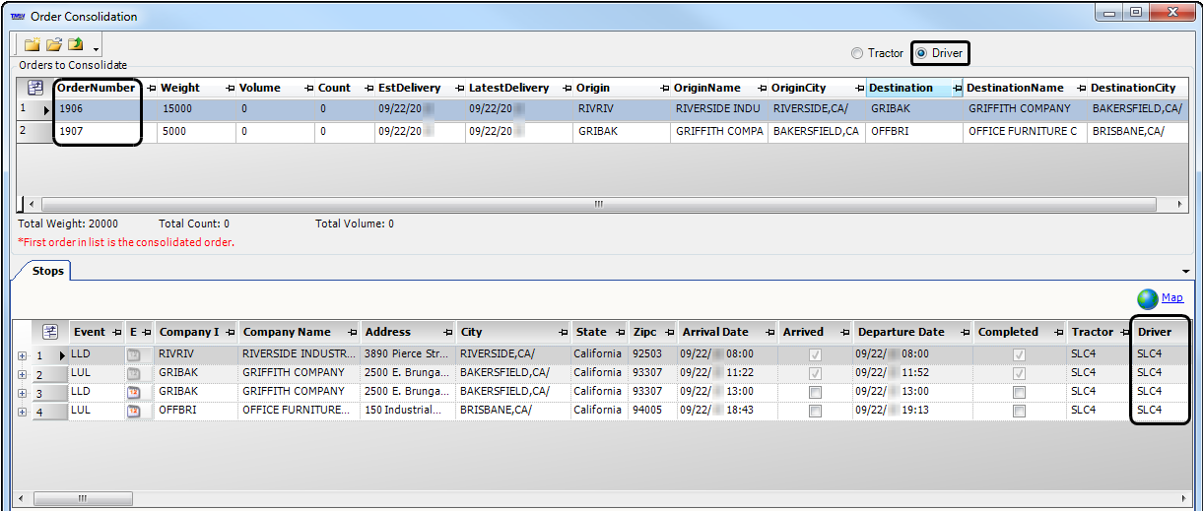Open the Map link

click(x=1171, y=297)
